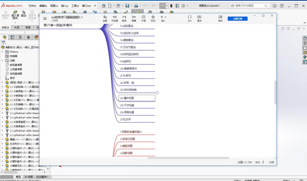The height and width of the screenshot is (181, 307).
Task: Open the SolidWorks Home icon
Action: click(x=104, y=6)
